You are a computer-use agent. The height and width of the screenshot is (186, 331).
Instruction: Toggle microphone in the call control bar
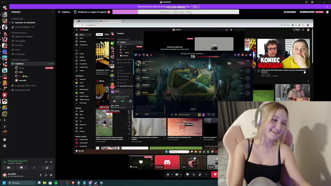pyautogui.click(x=168, y=174)
